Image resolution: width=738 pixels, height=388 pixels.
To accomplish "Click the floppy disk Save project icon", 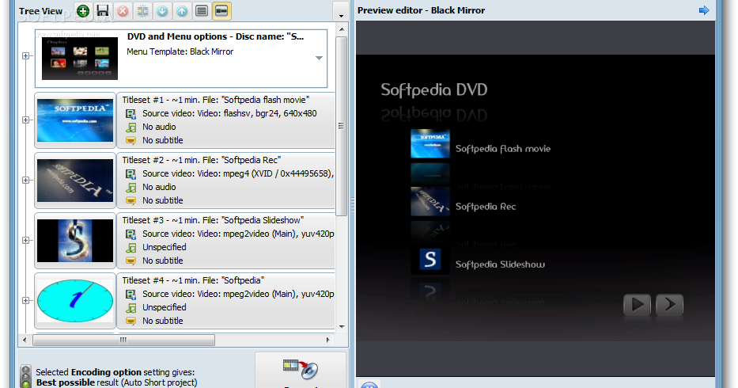I will tap(103, 11).
